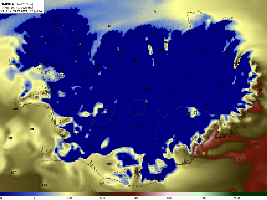Screen dimensions: 267x200
Task: Click the value 303 on the map
Action: 110,164
